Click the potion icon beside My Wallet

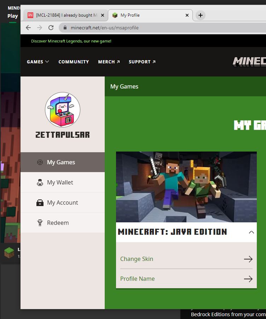[40, 182]
